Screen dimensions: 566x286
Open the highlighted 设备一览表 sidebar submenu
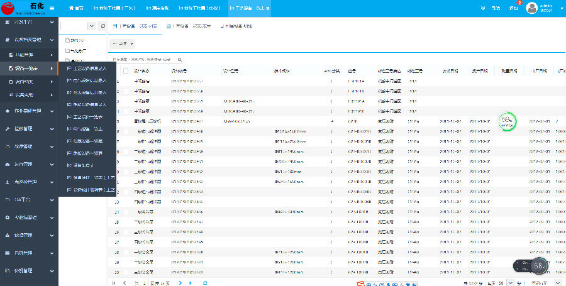point(29,68)
